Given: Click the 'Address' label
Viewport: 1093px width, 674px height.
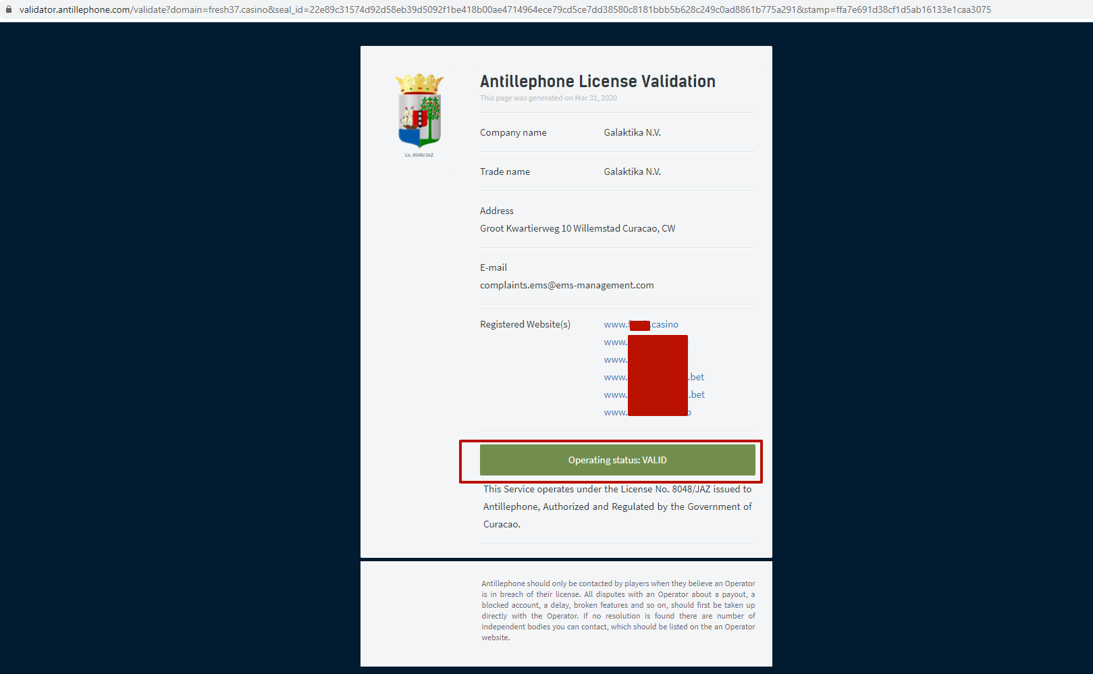Looking at the screenshot, I should point(497,211).
